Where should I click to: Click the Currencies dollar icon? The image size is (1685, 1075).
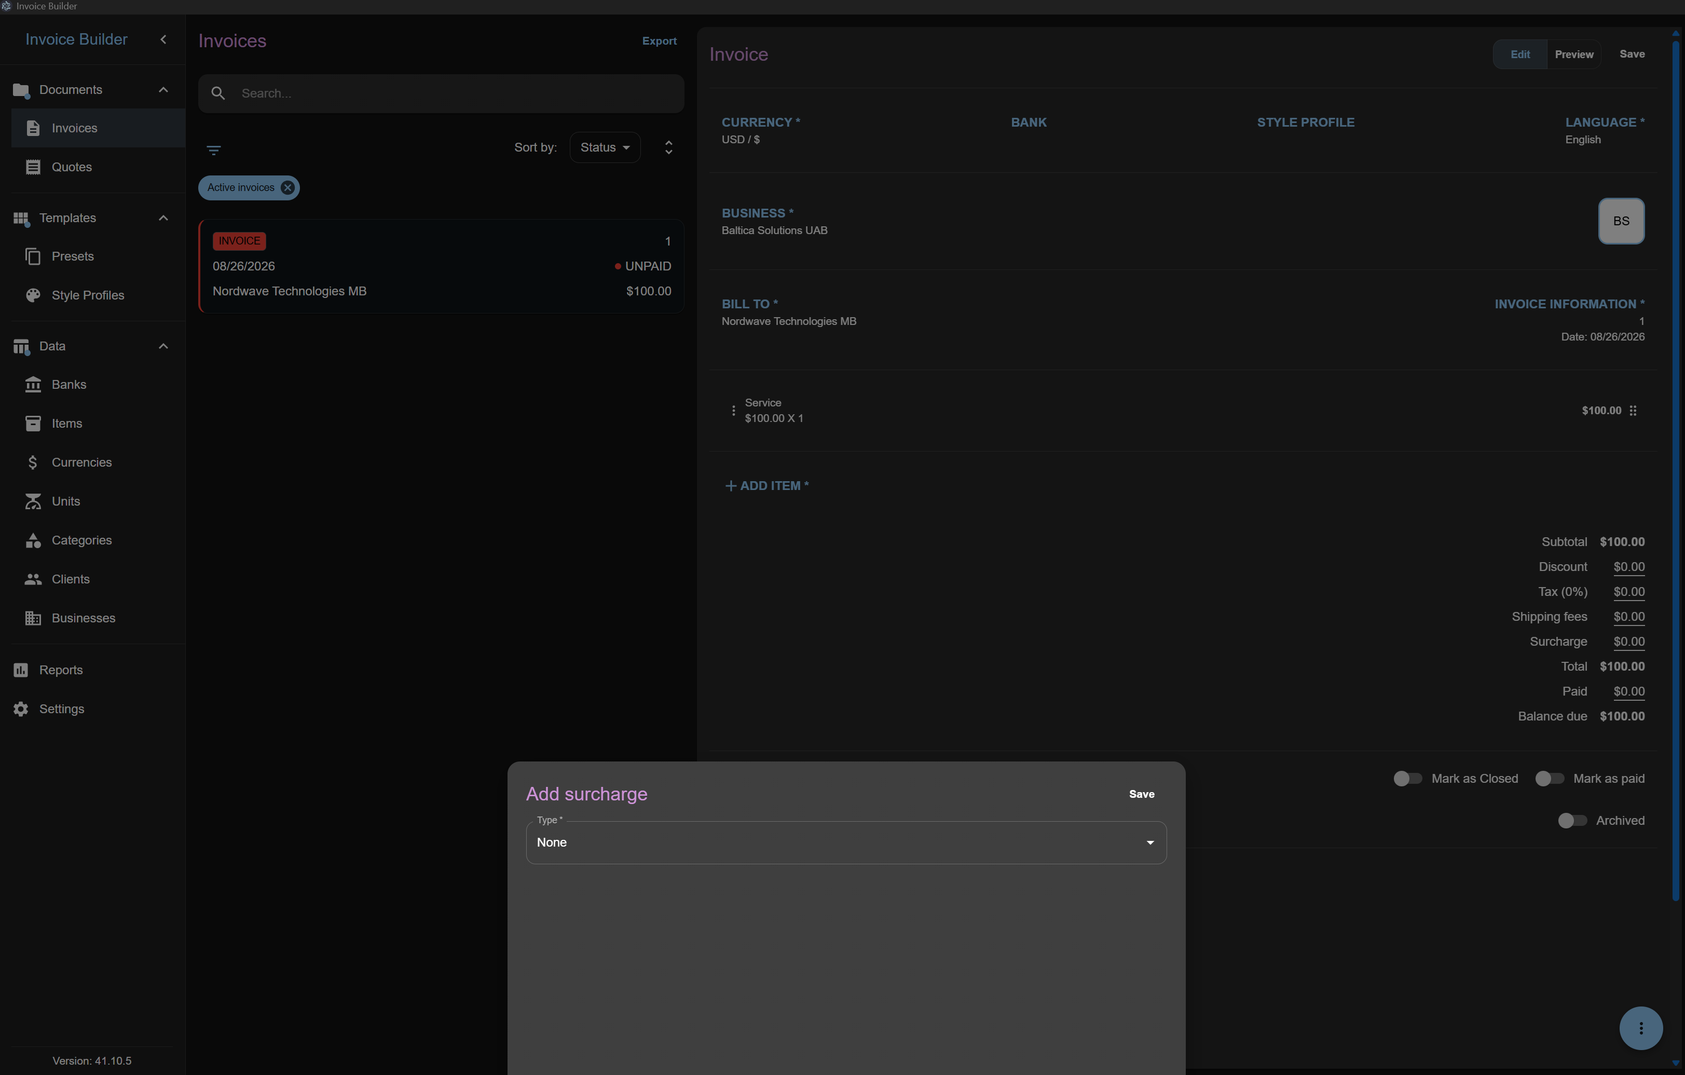click(33, 462)
